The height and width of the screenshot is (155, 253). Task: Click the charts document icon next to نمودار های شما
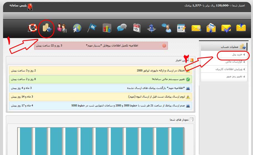(x=192, y=119)
